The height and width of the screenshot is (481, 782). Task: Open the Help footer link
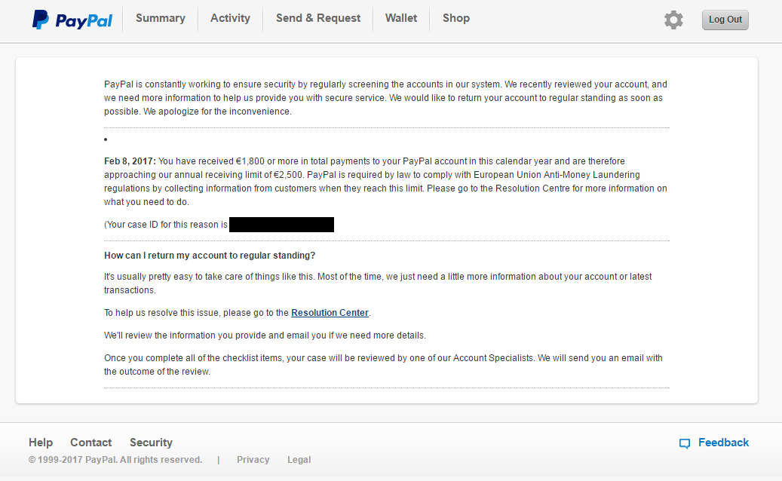pyautogui.click(x=41, y=443)
